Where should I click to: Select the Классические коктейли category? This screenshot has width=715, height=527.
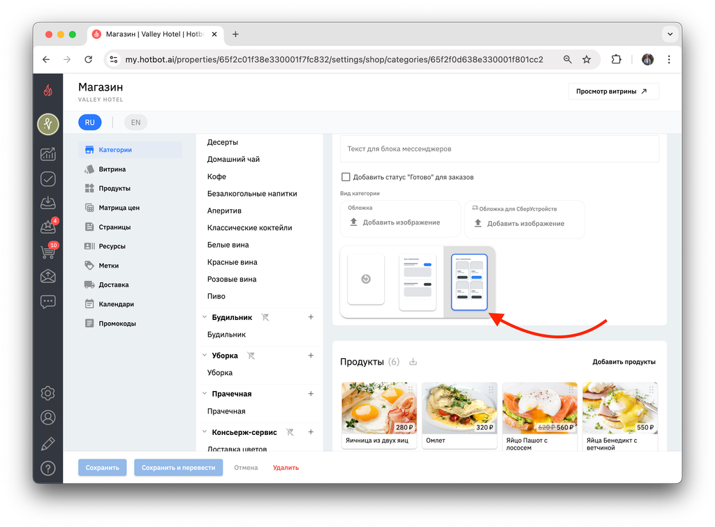[249, 228]
